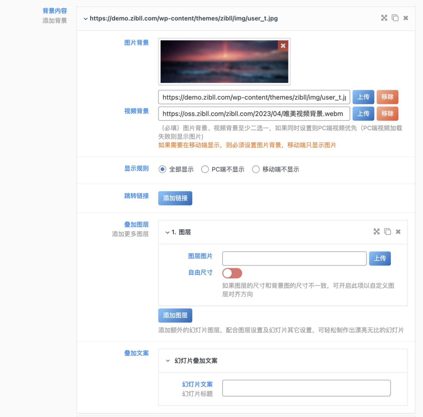Duplicate layer 1 using the copy icon
Image resolution: width=423 pixels, height=417 pixels.
[x=387, y=232]
